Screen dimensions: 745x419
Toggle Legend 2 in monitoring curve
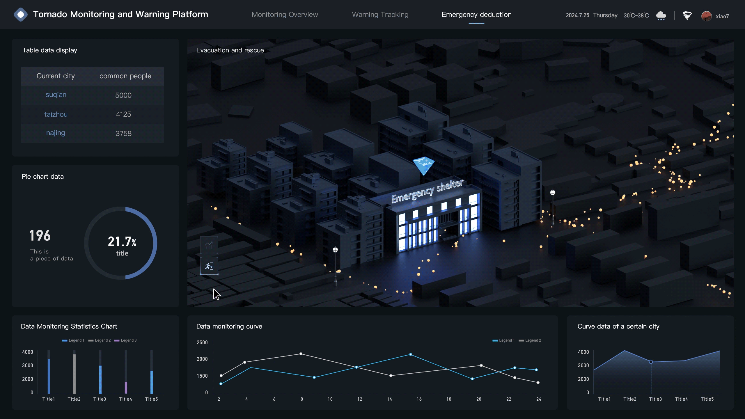tap(530, 340)
